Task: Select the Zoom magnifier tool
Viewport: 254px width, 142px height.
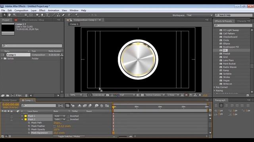Action: pyautogui.click(x=15, y=15)
